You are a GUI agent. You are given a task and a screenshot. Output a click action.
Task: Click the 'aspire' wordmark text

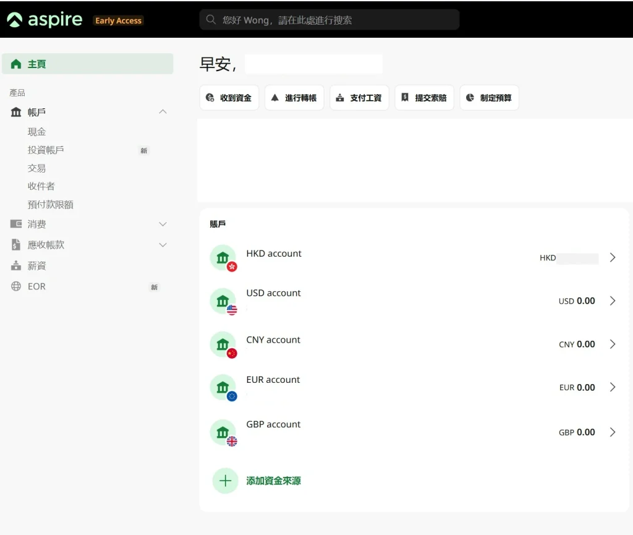click(55, 20)
